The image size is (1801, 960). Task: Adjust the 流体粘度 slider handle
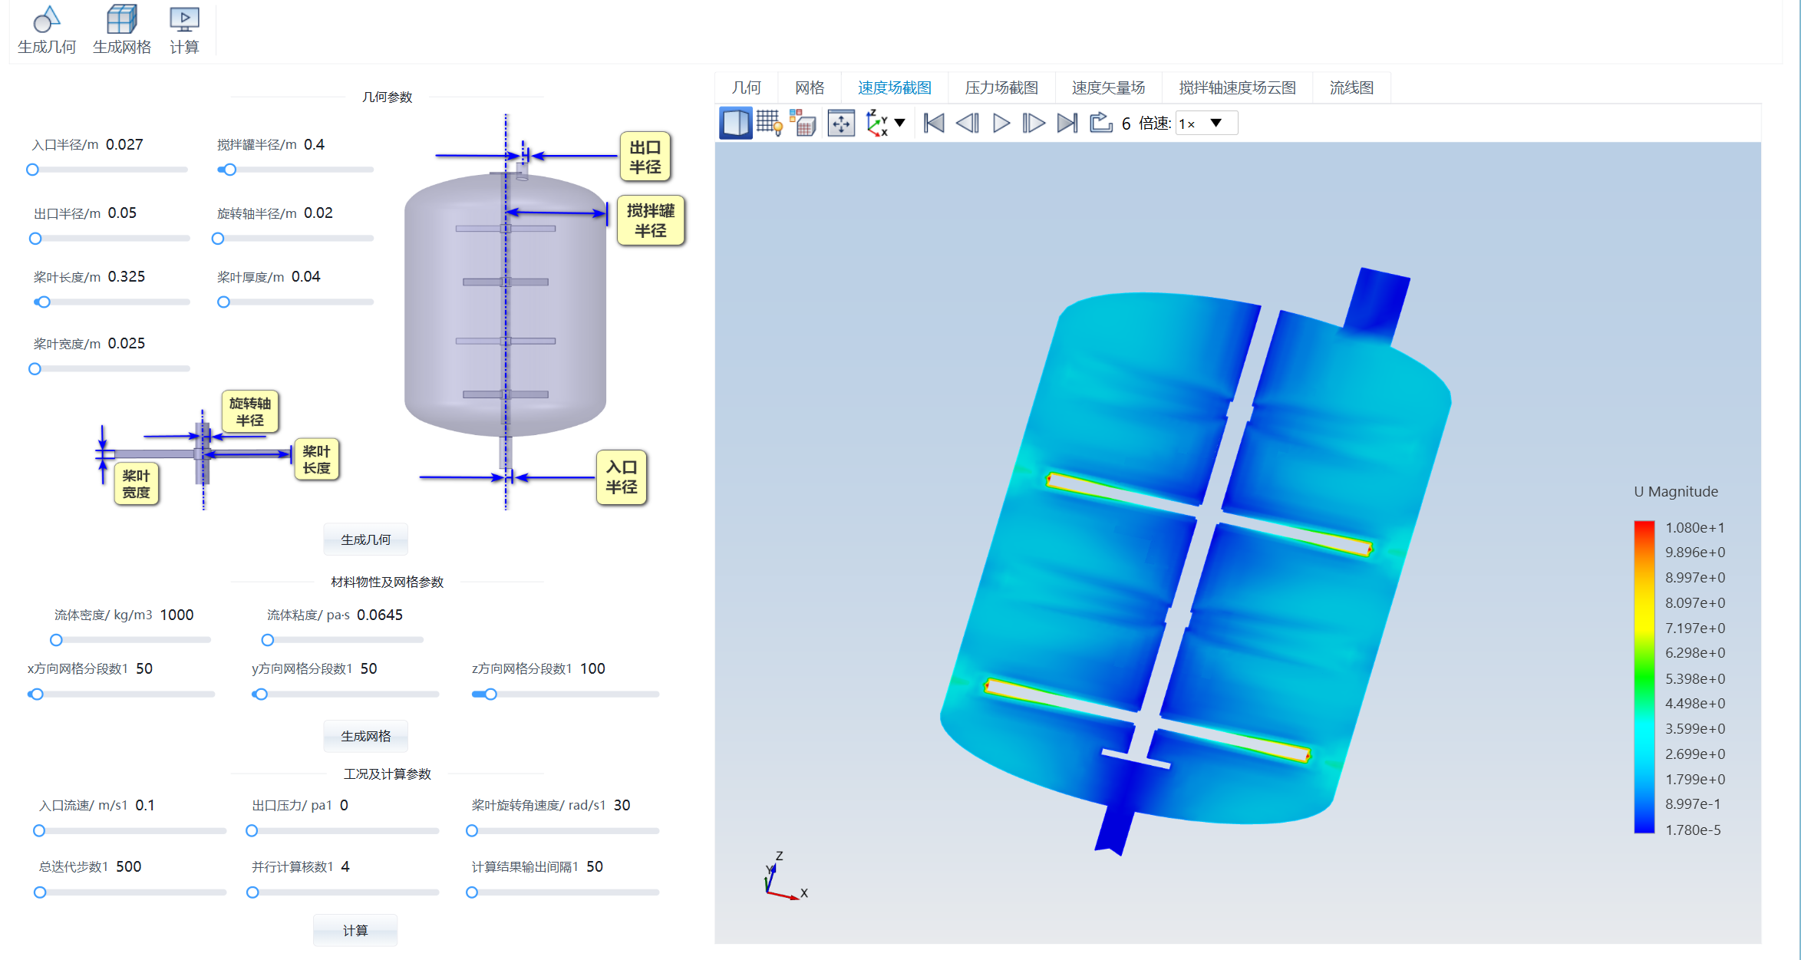click(268, 640)
